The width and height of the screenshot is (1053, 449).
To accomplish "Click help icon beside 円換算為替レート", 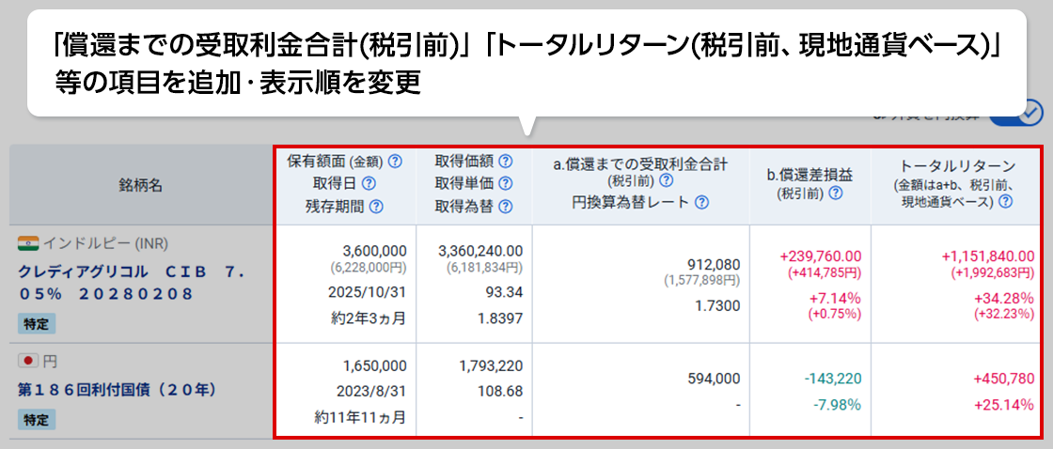I will tap(701, 202).
